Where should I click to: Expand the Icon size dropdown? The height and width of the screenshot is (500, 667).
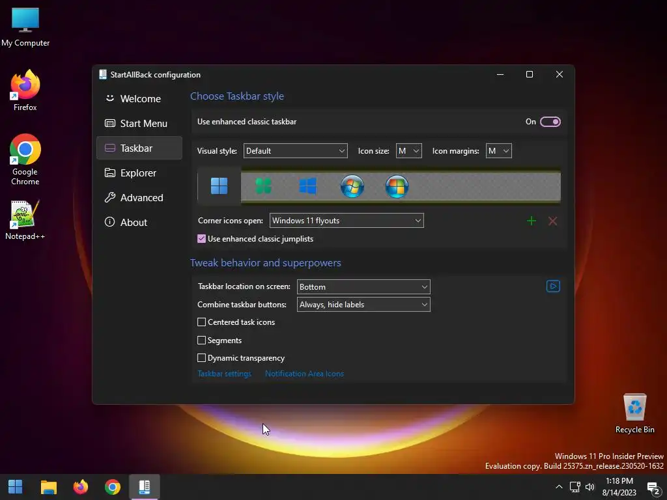pyautogui.click(x=409, y=150)
